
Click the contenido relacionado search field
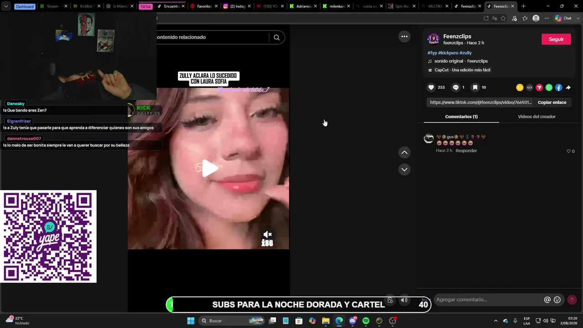click(x=212, y=37)
